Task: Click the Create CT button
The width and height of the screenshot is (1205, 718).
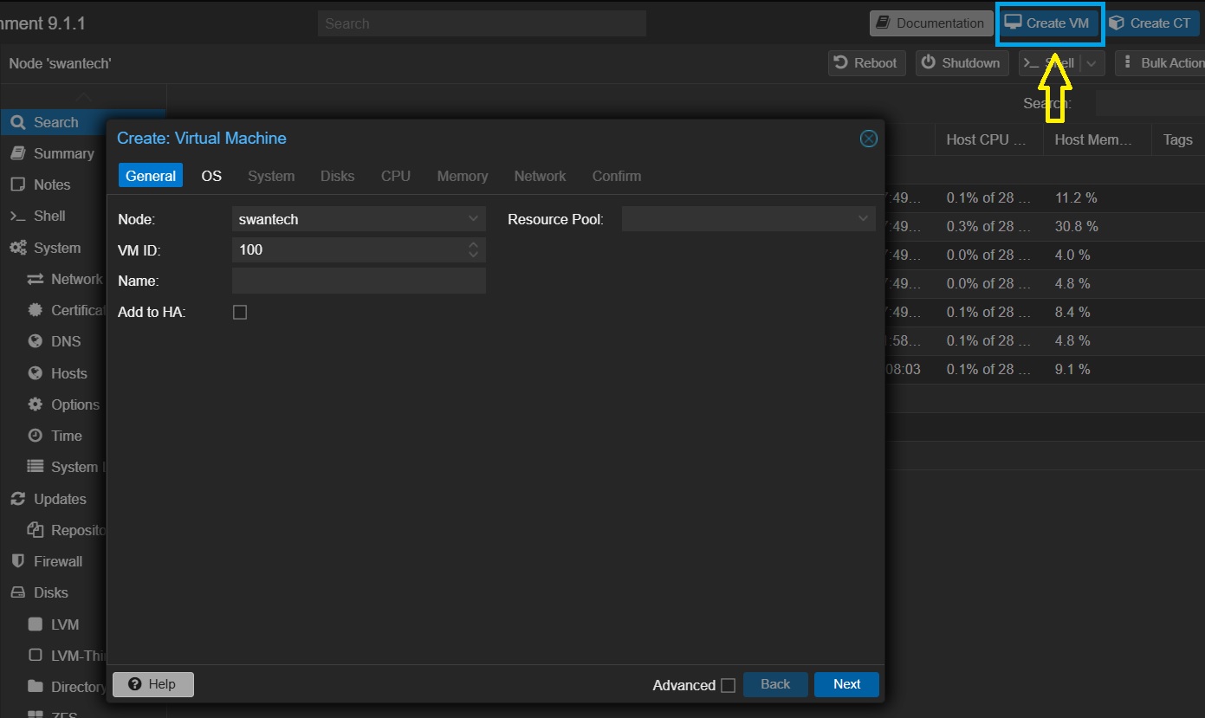Action: tap(1151, 23)
